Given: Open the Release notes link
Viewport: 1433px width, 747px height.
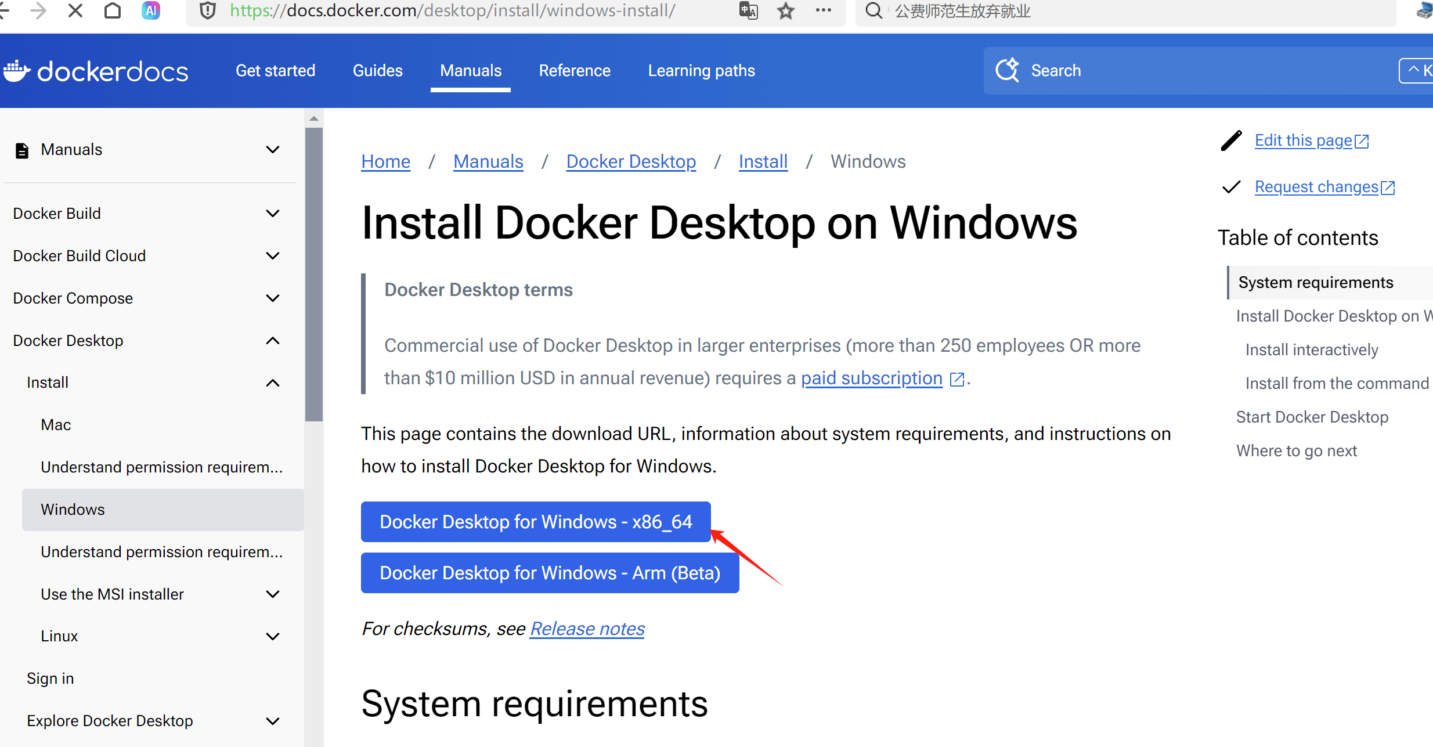Looking at the screenshot, I should pos(587,629).
